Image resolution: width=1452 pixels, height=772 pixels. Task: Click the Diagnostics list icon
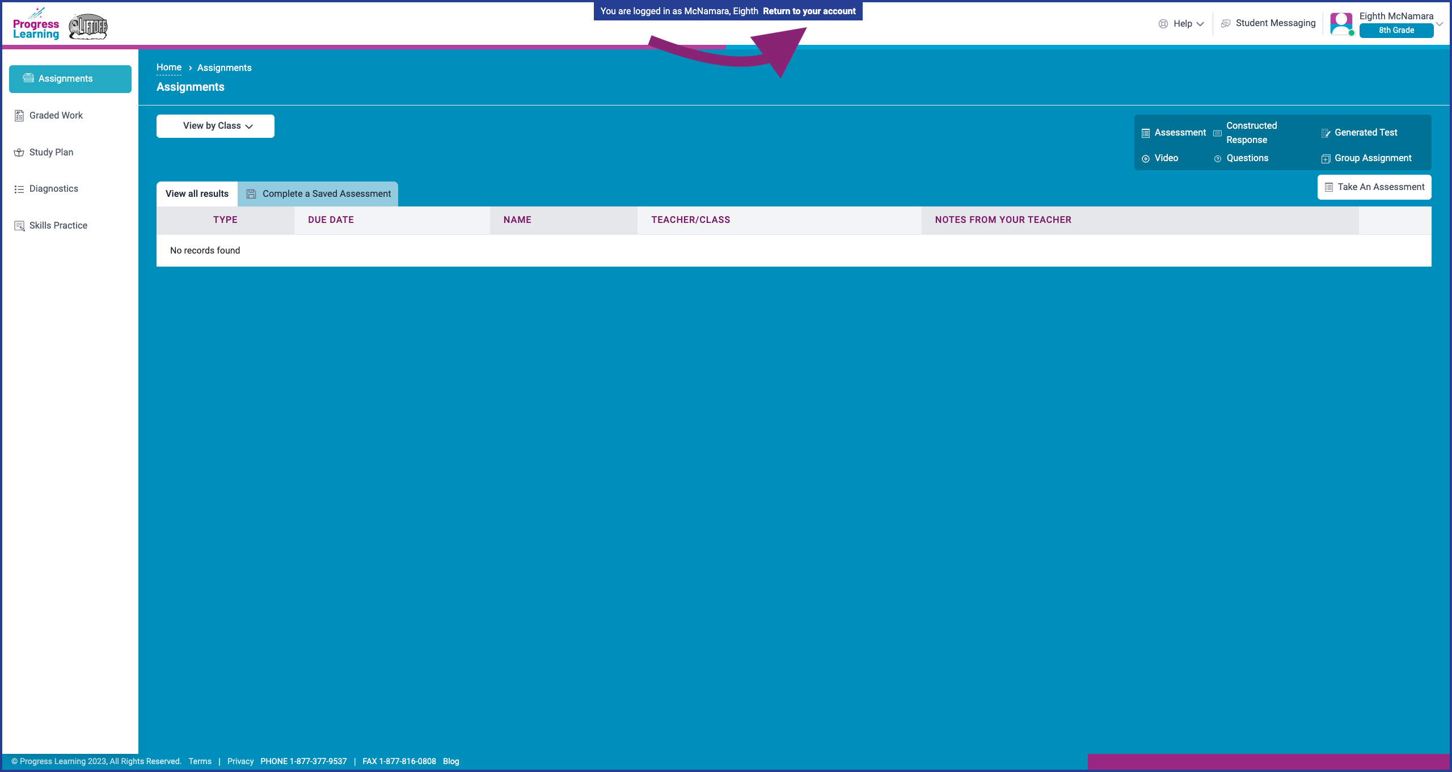pos(19,189)
